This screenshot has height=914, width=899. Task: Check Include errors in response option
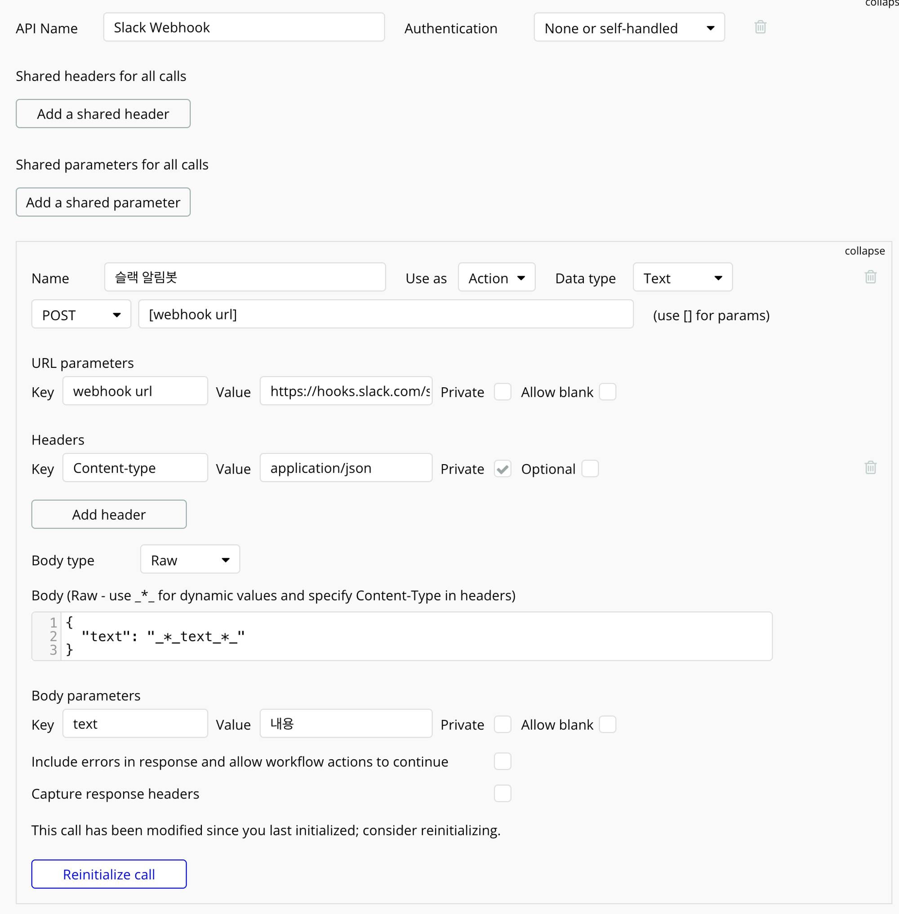[x=503, y=762]
